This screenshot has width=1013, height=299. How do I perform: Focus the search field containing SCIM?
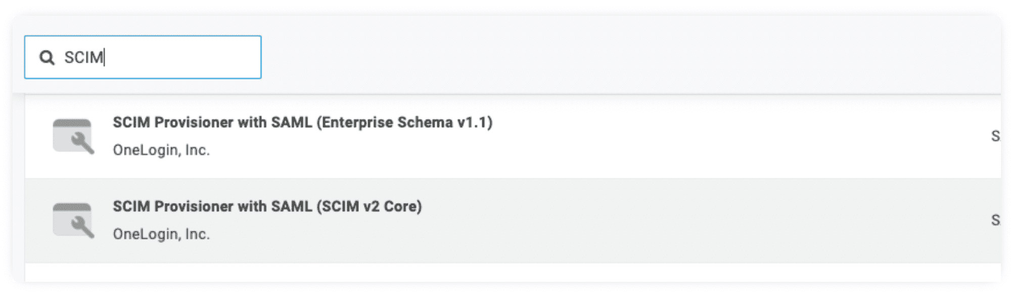tap(152, 57)
